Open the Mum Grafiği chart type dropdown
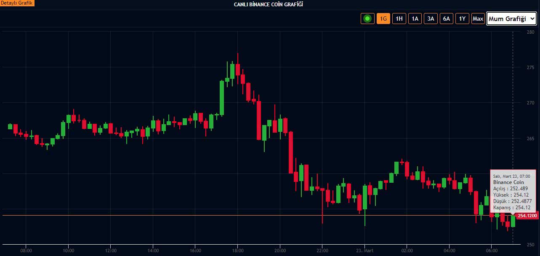 512,19
